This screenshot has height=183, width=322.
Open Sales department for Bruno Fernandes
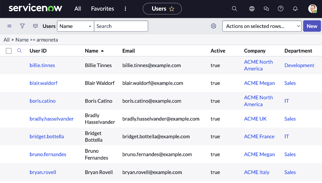(290, 154)
